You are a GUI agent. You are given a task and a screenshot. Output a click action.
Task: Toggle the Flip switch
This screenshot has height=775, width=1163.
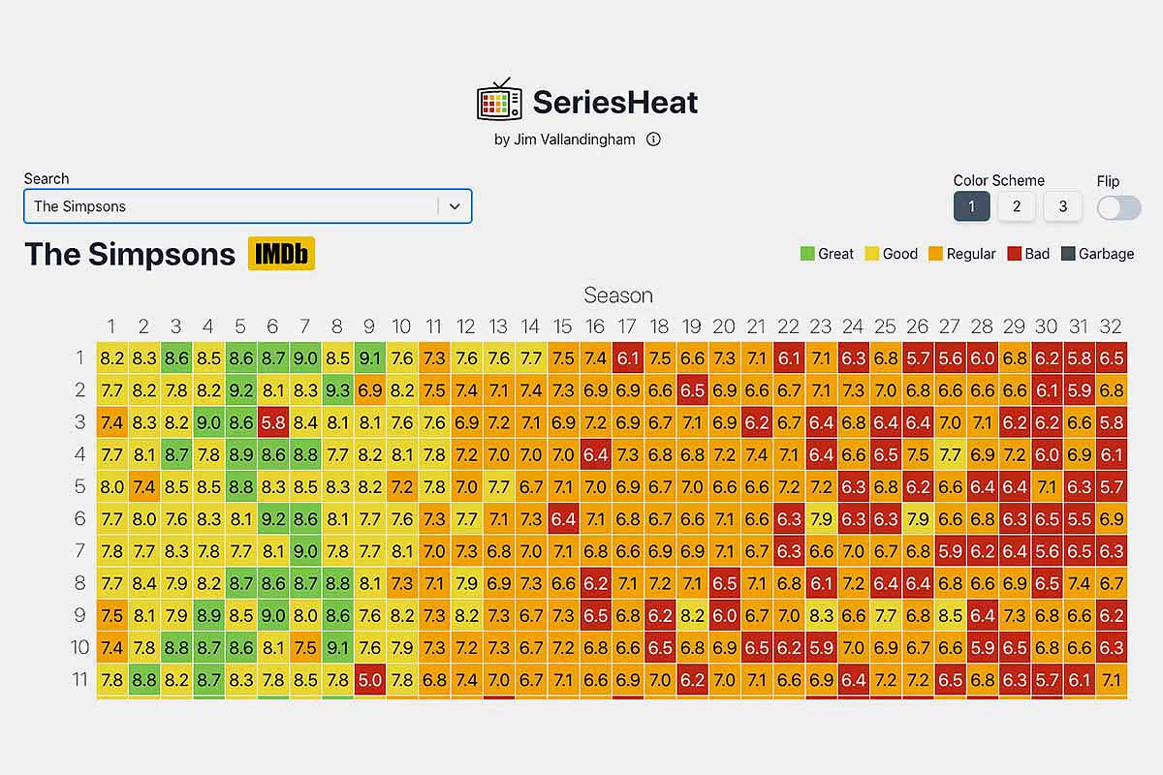tap(1118, 207)
